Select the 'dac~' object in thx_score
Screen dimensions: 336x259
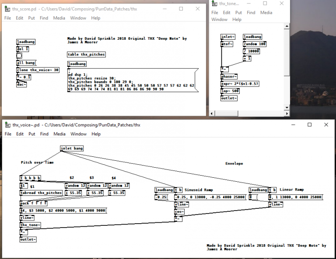(x=21, y=84)
